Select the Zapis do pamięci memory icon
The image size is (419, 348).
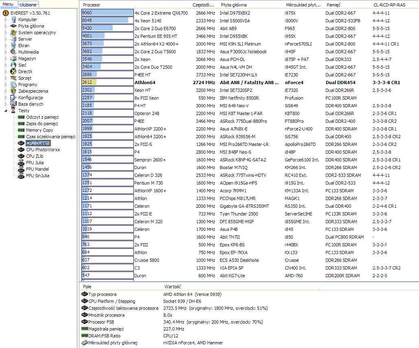coord(21,124)
